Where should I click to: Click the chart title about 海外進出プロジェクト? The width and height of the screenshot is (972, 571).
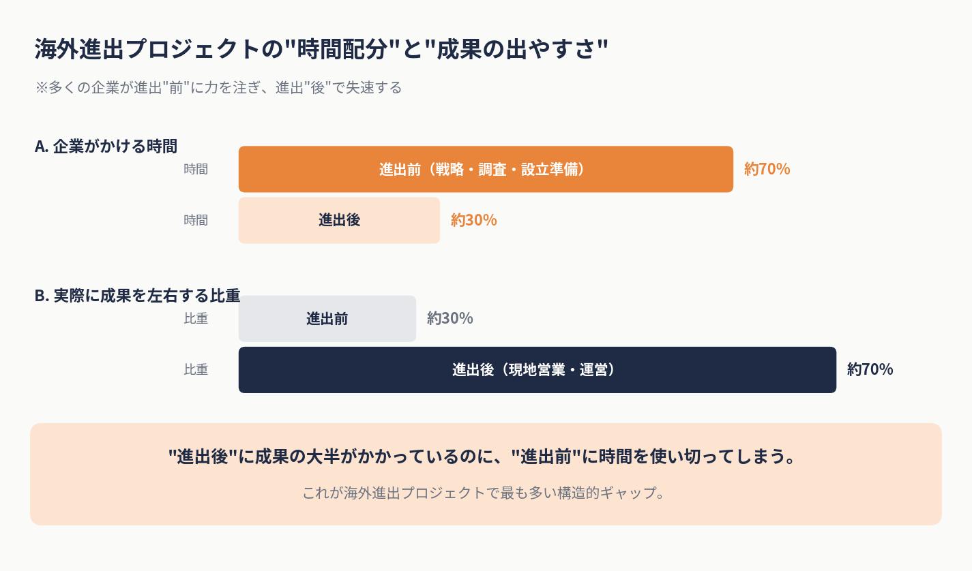tap(321, 50)
